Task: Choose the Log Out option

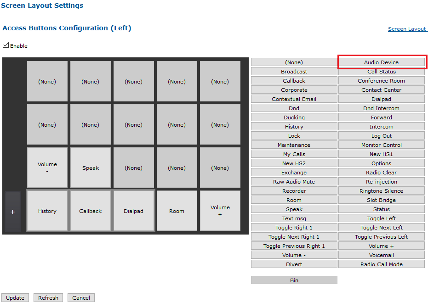Action: (381, 136)
